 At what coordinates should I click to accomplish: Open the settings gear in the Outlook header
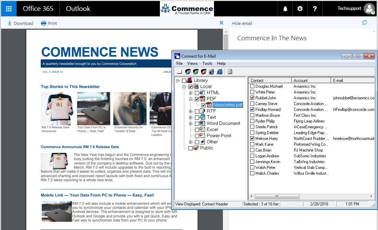click(300, 9)
